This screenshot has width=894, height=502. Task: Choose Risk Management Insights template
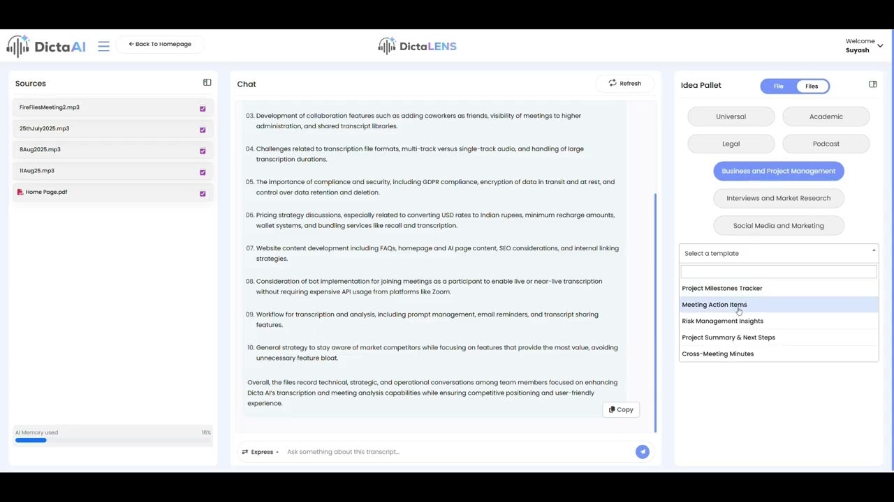tap(779, 321)
